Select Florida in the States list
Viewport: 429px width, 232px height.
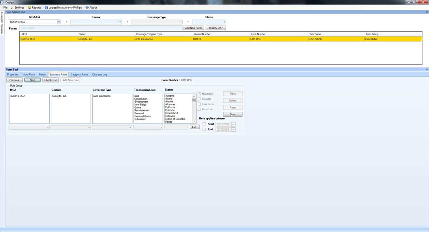[x=169, y=122]
